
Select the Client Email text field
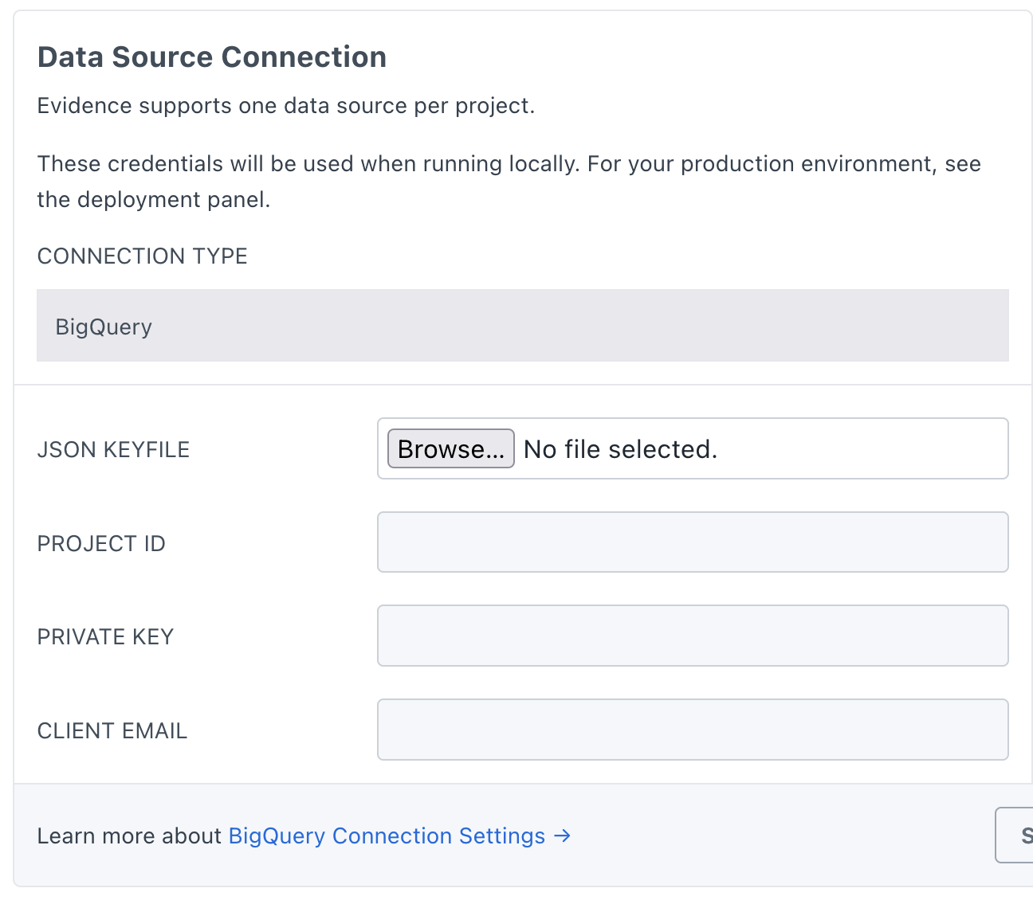[x=692, y=729]
